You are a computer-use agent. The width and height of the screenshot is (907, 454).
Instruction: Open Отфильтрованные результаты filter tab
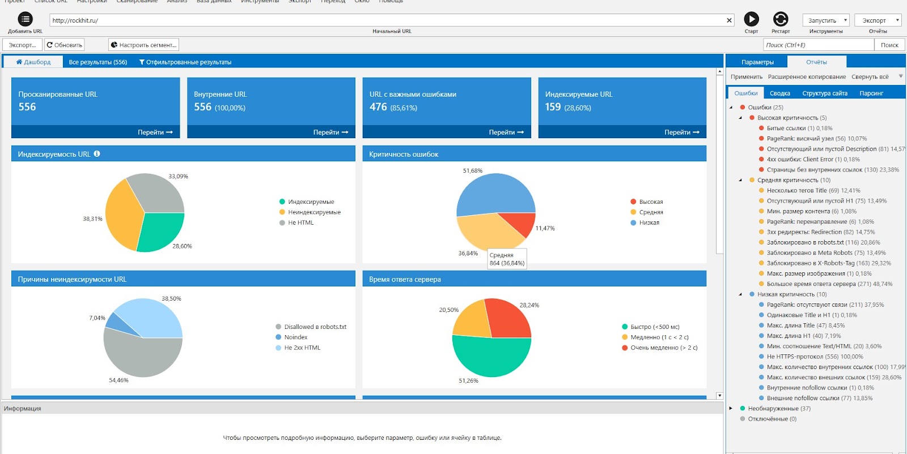[185, 62]
